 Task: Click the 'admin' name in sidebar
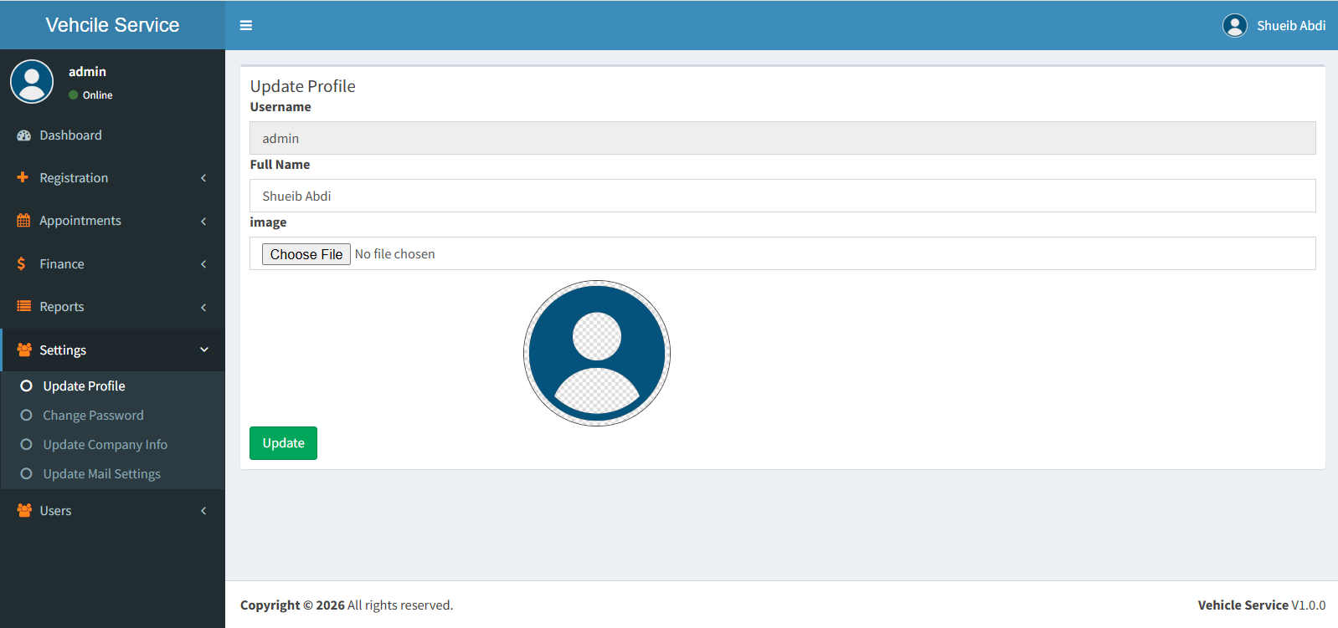87,72
